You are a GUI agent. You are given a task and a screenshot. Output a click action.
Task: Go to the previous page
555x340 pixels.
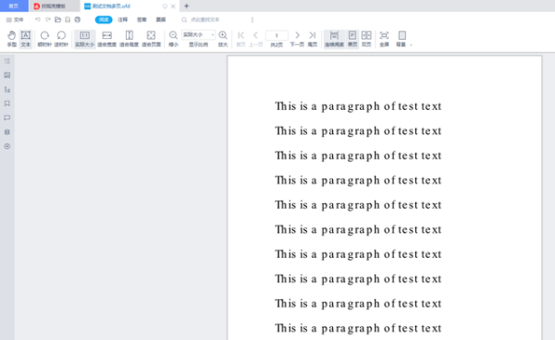pos(255,39)
